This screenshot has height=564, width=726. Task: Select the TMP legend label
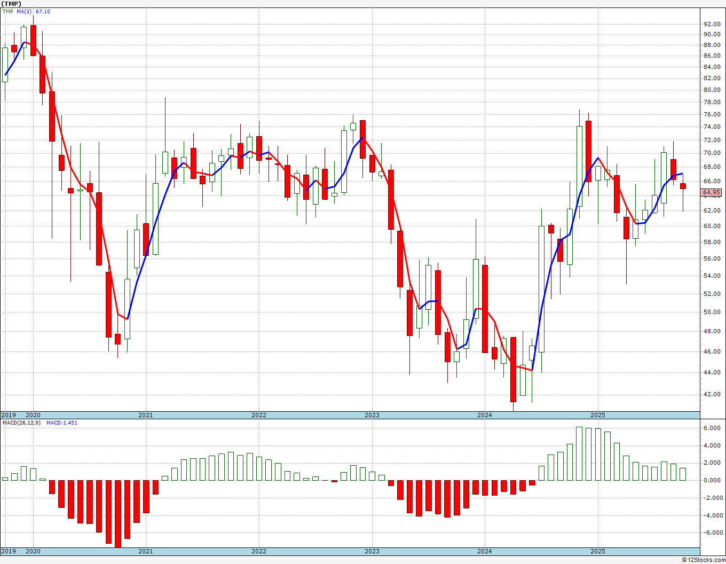(x=7, y=11)
